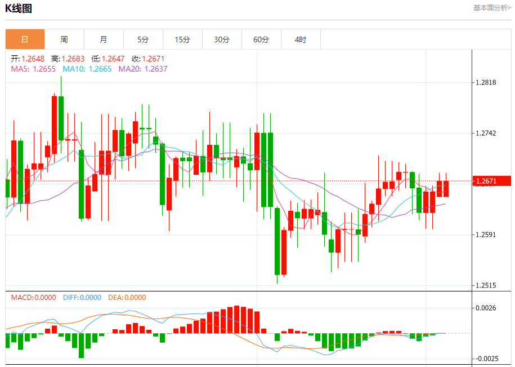Click the MA5: 1.2655 indicator label
Viewport: 515px width, 367px height.
33,69
